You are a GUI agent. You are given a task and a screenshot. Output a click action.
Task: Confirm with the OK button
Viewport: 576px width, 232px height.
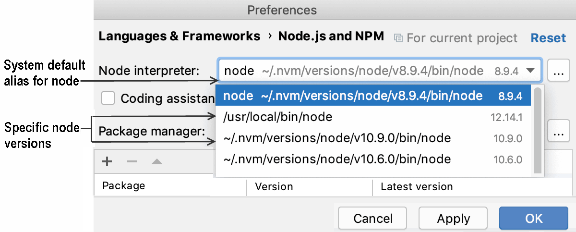pyautogui.click(x=533, y=219)
